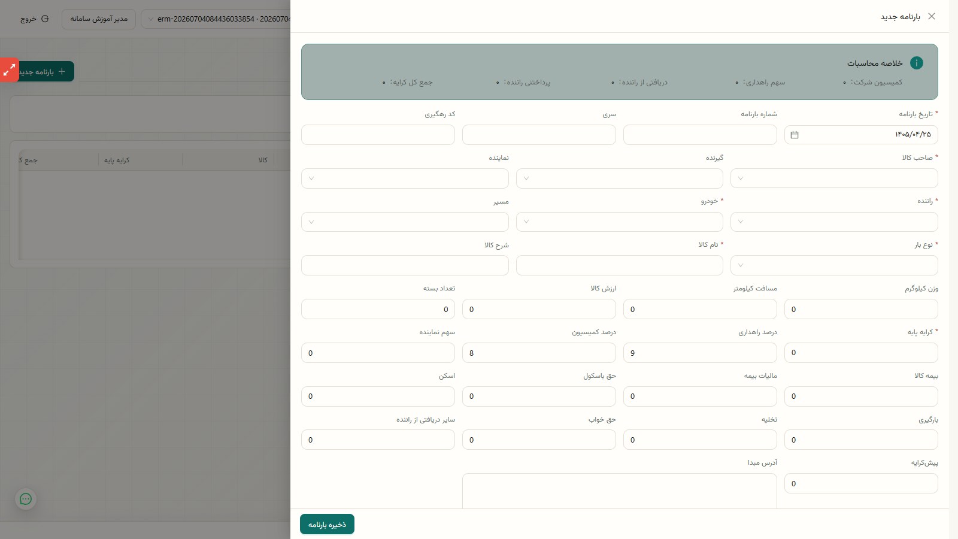The width and height of the screenshot is (958, 539).
Task: Click جمع کل کرایه summary text
Action: point(411,82)
